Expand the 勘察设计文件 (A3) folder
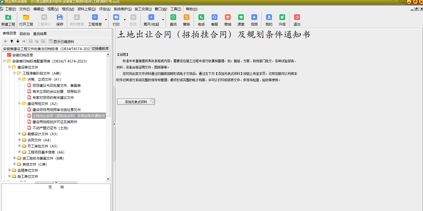The height and width of the screenshot is (211, 423). click(19, 134)
